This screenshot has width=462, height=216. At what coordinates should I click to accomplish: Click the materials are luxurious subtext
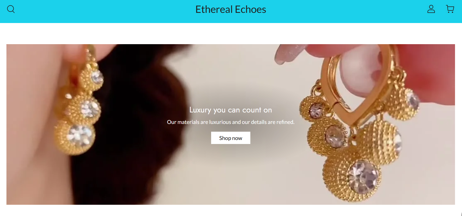click(231, 122)
